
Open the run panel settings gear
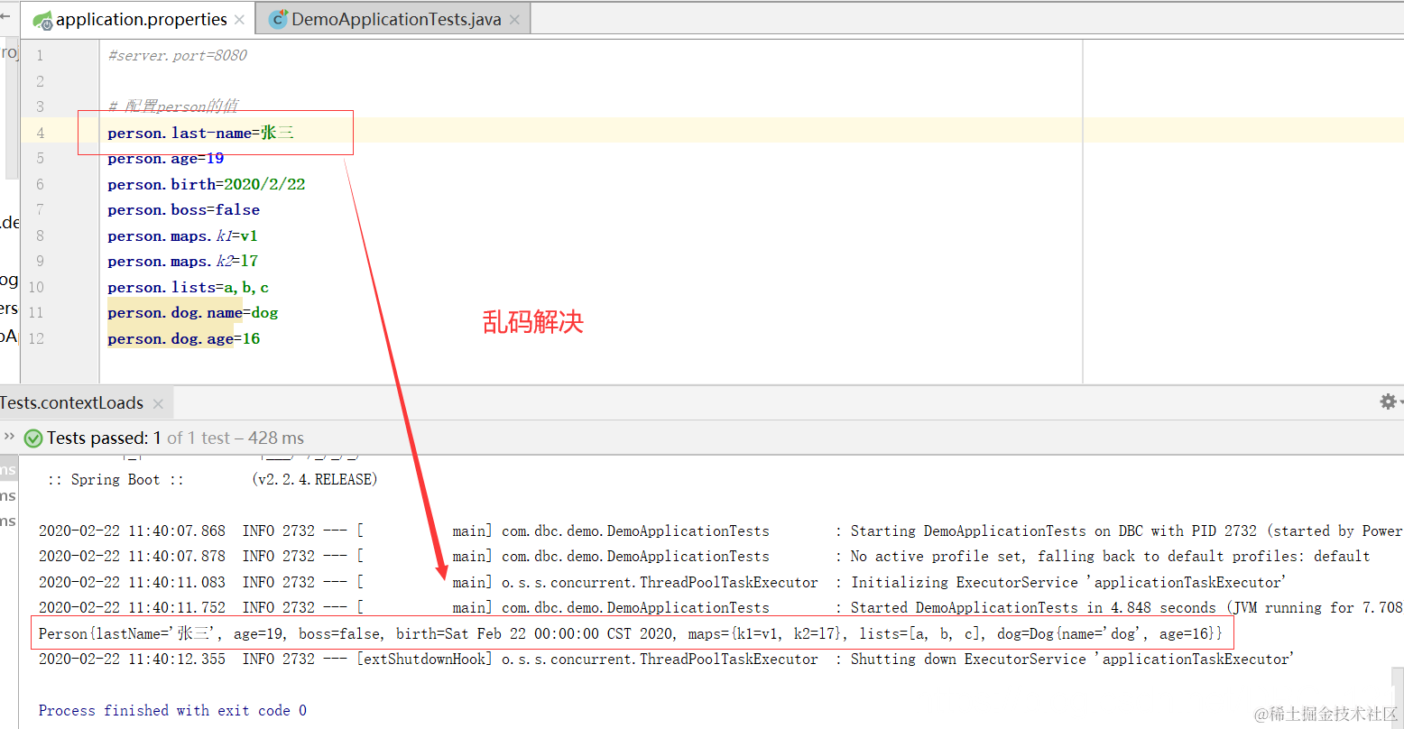1389,401
